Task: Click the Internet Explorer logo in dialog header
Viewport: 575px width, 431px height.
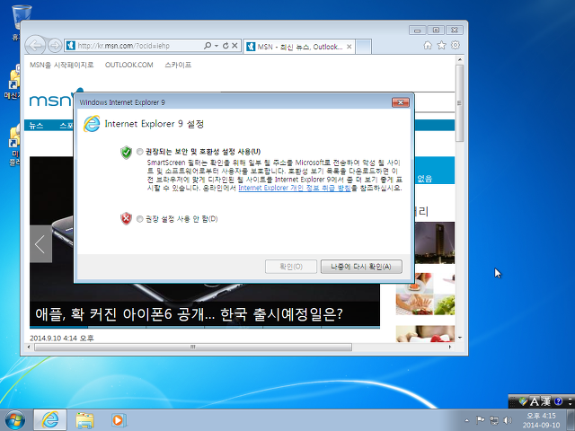Action: [x=92, y=124]
